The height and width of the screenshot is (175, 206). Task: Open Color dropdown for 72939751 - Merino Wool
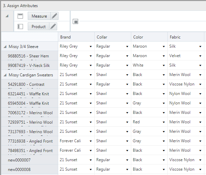pos(164,122)
